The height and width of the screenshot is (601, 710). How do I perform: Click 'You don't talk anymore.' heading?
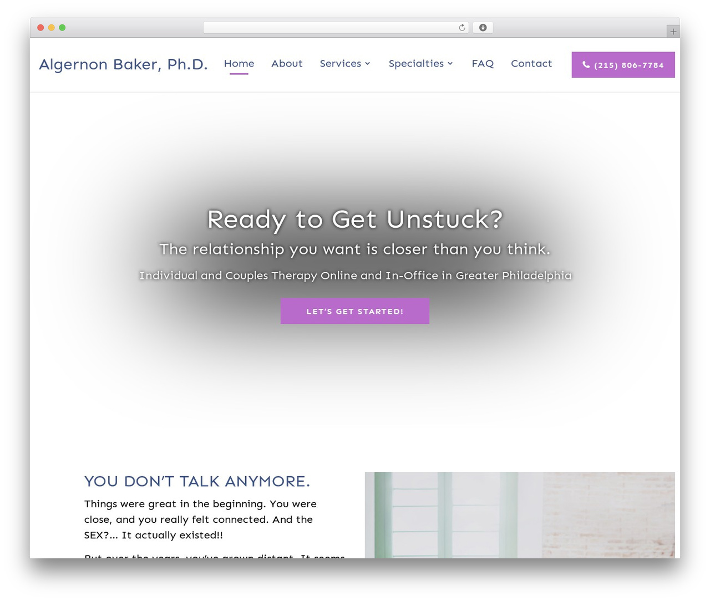tap(197, 481)
